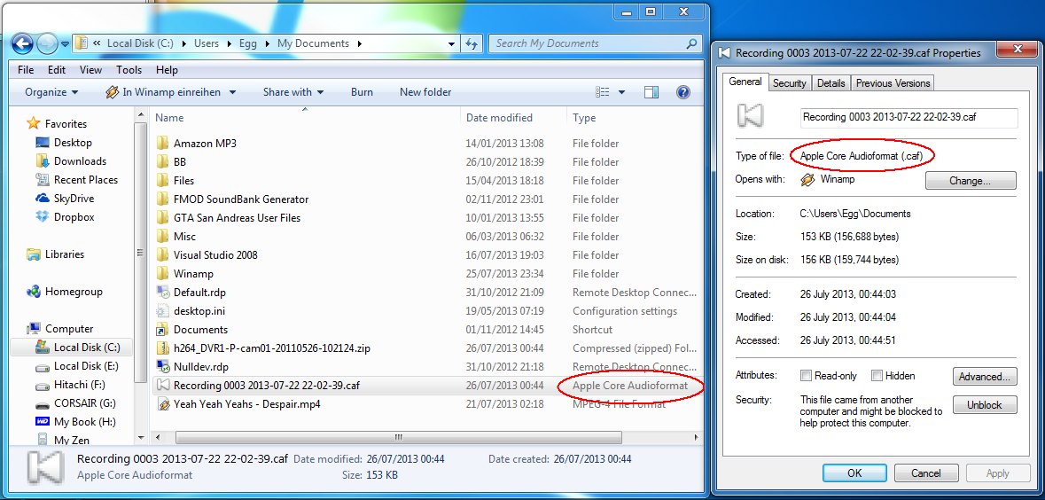
Task: Open the View menu
Action: click(x=90, y=69)
